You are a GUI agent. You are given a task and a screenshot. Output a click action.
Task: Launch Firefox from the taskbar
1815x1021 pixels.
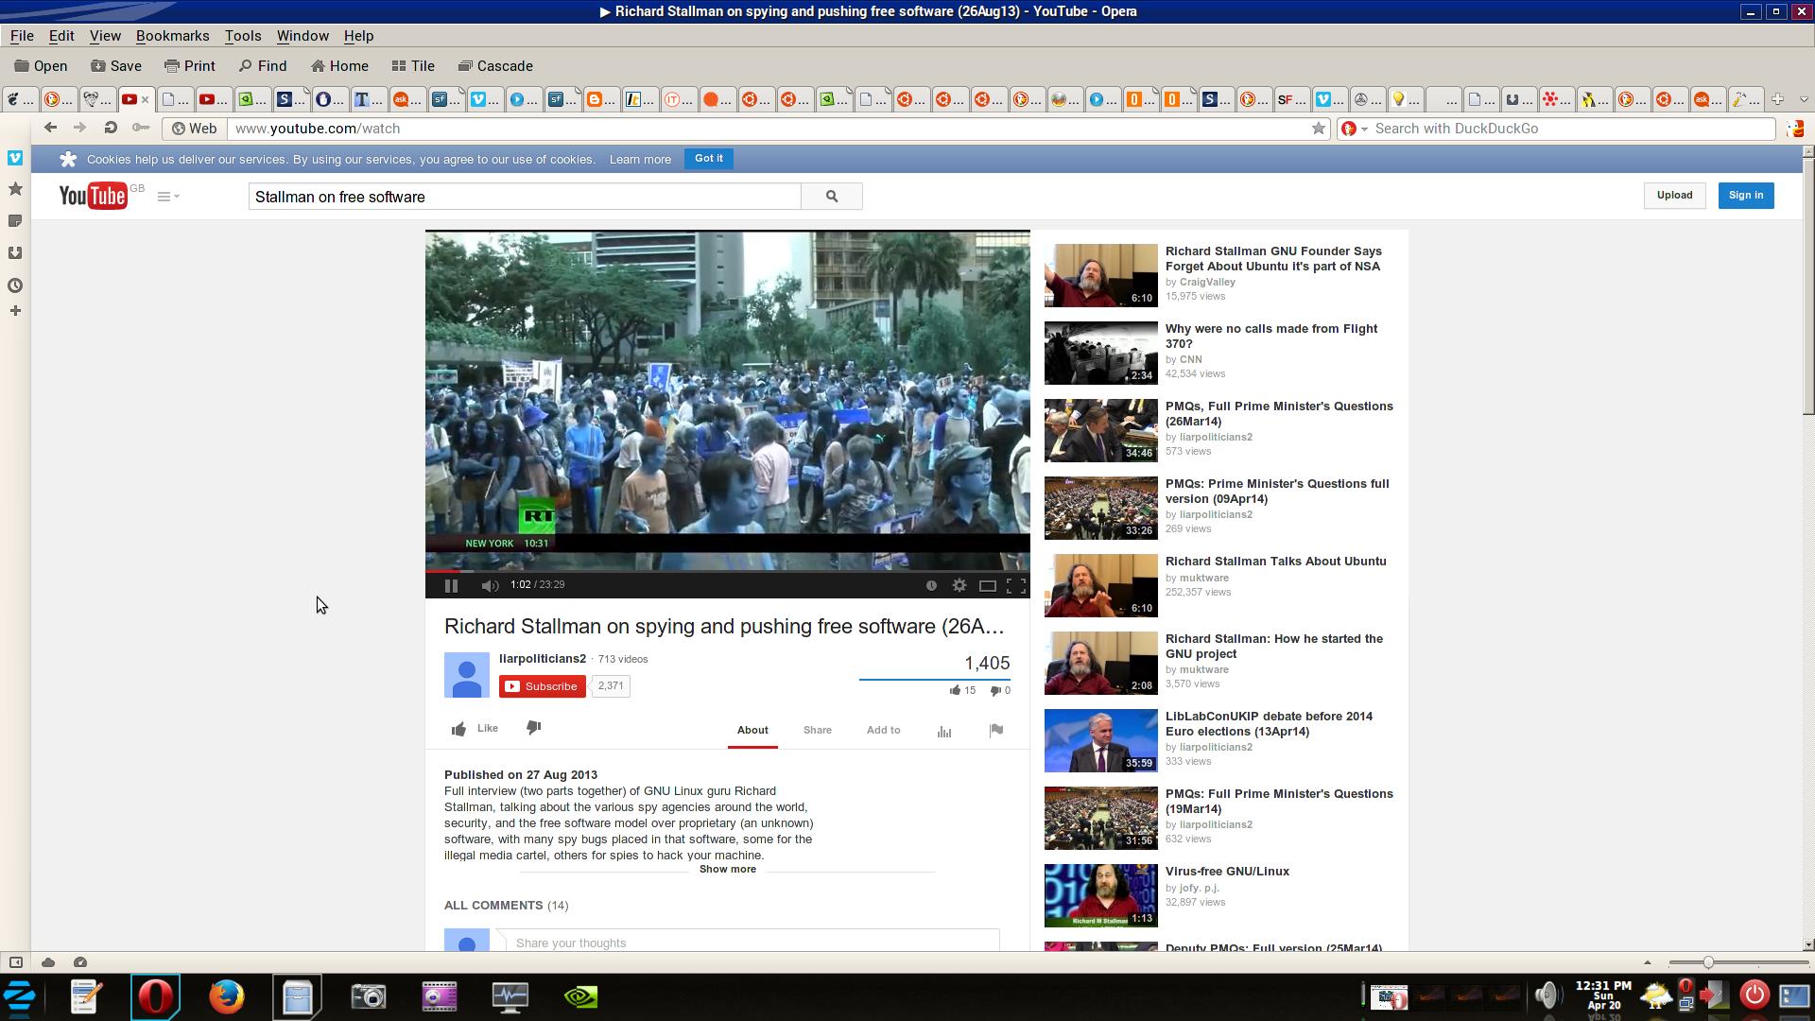pyautogui.click(x=226, y=996)
